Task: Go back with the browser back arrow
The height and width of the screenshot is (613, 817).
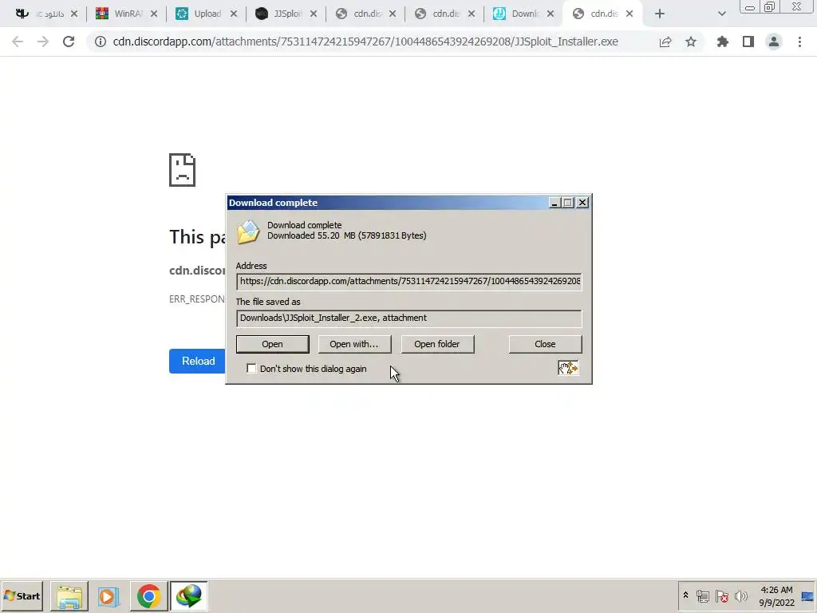Action: click(x=18, y=42)
